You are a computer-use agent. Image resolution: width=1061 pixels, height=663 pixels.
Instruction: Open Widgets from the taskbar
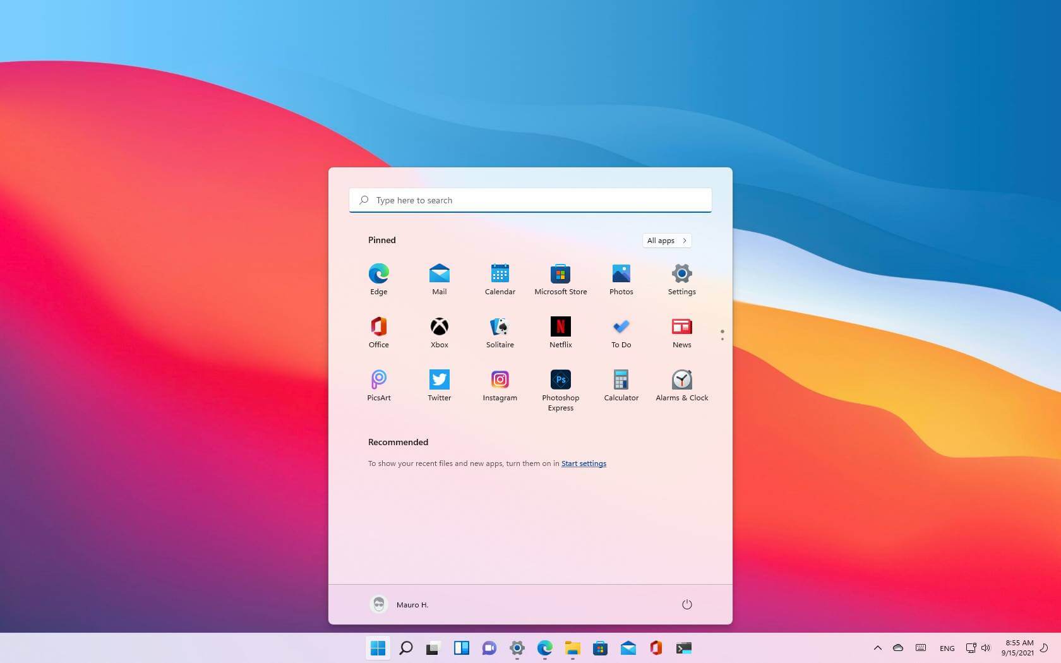click(x=462, y=648)
